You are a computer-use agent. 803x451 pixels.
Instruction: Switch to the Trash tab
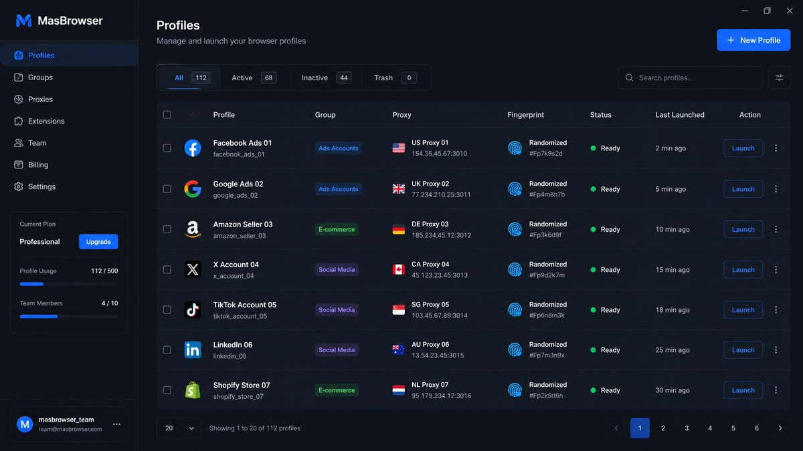[x=395, y=78]
